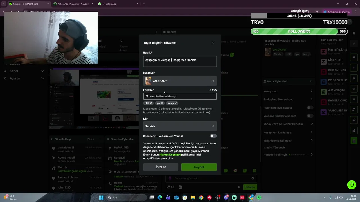
Task: Open the Hizmet Koşulları link
Action: pyautogui.click(x=170, y=155)
